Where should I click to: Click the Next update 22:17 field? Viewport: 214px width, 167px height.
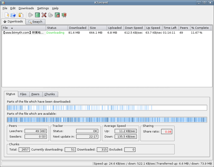(x=87, y=136)
